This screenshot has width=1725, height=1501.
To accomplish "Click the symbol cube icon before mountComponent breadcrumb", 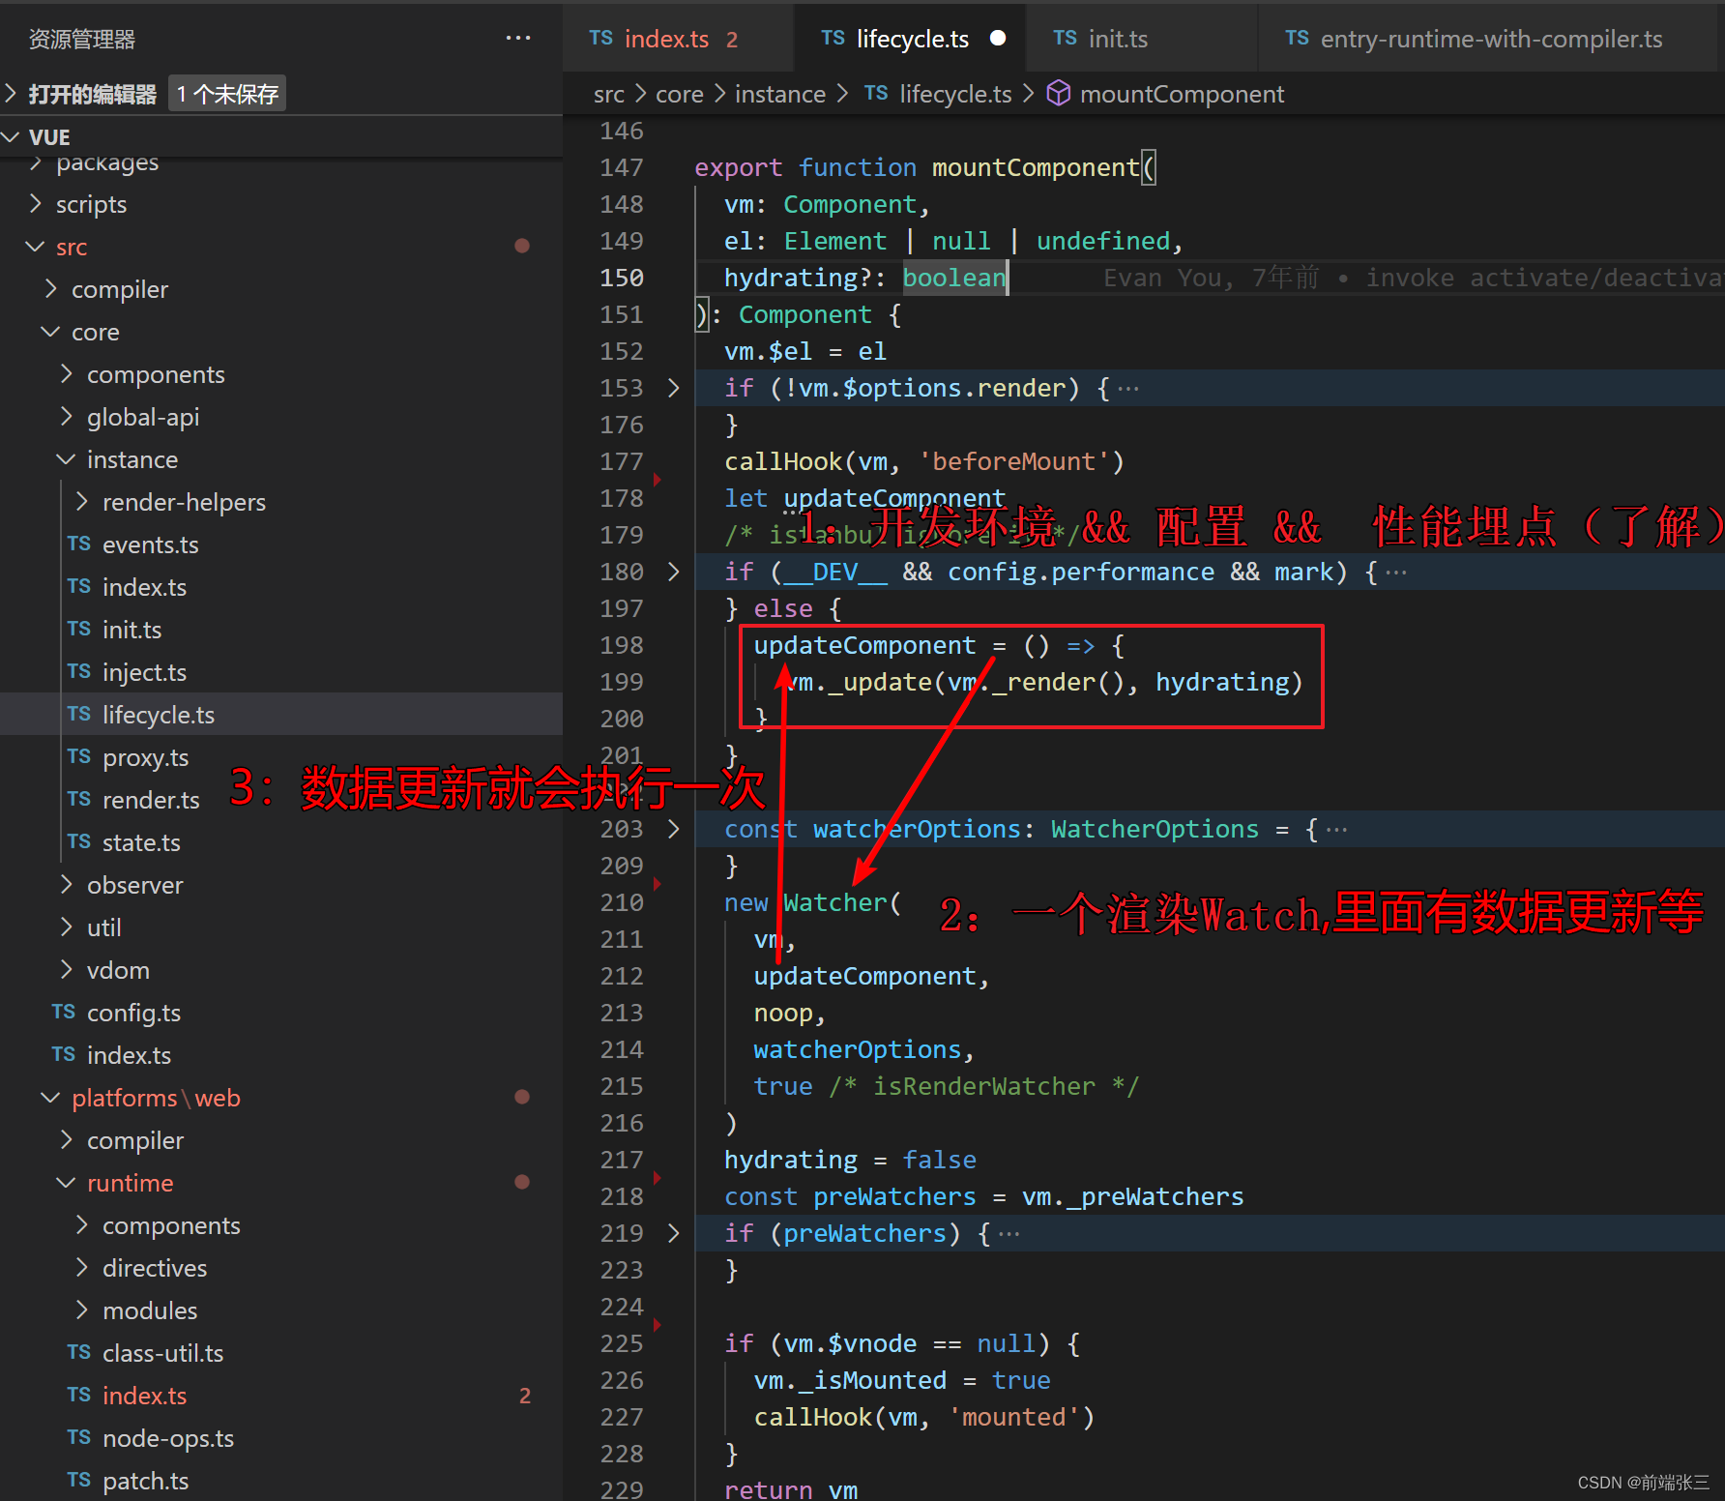I will [1059, 93].
